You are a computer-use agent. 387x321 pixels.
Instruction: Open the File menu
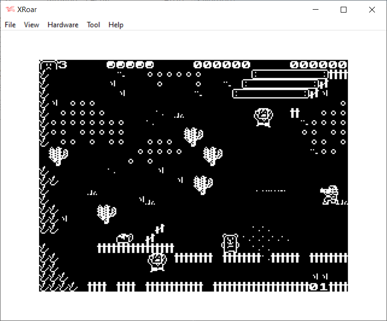10,25
